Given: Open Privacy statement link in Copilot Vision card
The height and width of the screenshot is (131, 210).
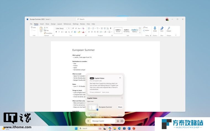Looking at the screenshot, I should [95, 92].
